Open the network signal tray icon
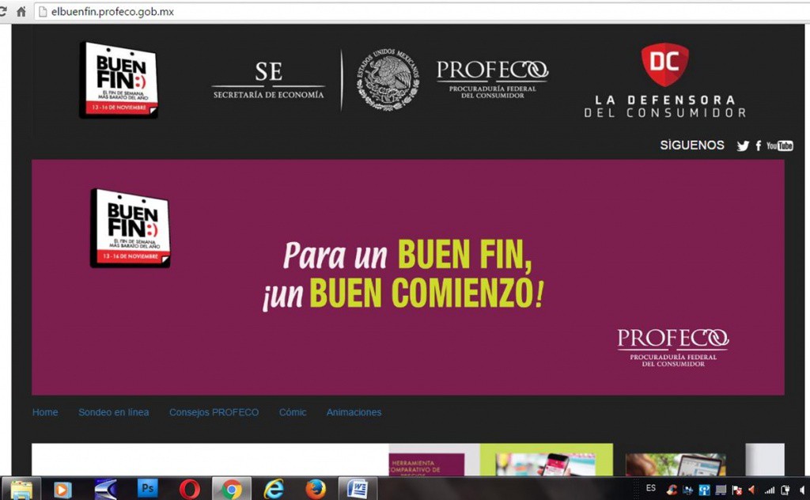The image size is (810, 500). tap(769, 490)
